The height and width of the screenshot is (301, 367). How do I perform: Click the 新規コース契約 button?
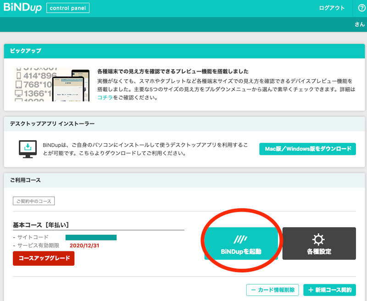(x=329, y=290)
